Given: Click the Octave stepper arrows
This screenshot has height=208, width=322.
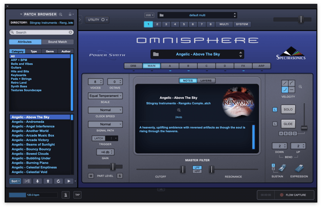Looking at the screenshot, I should (x=120, y=82).
